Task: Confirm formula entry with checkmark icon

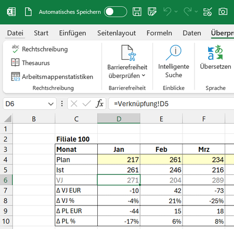Action: (87, 103)
